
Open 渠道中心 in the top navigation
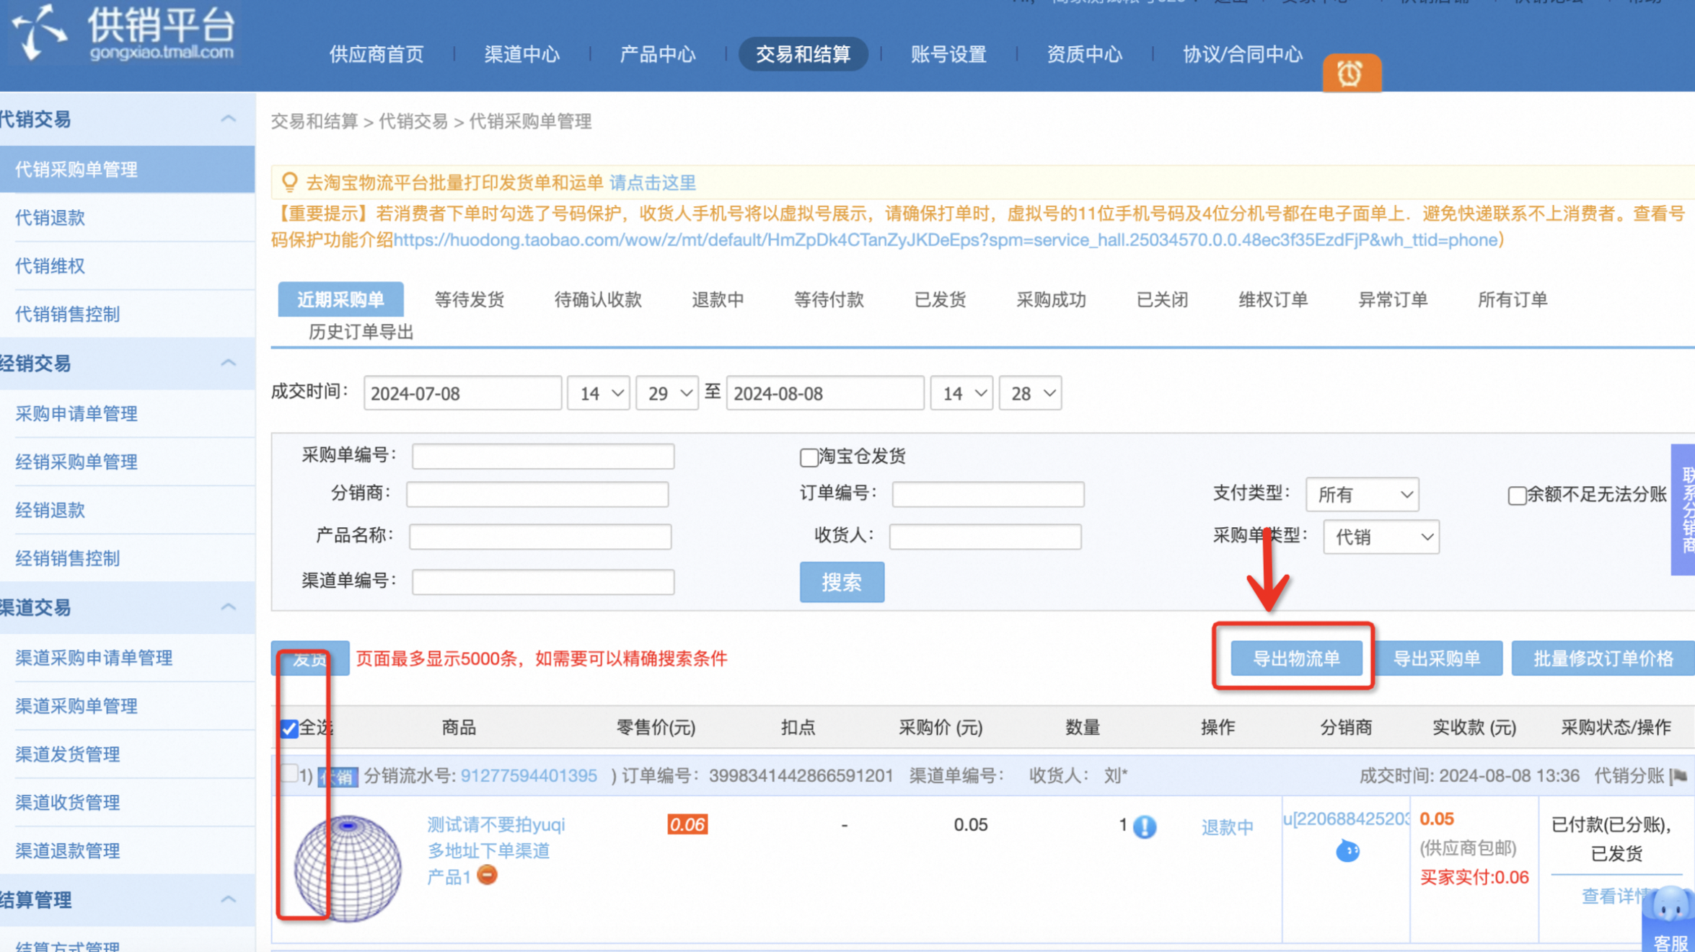click(x=522, y=54)
